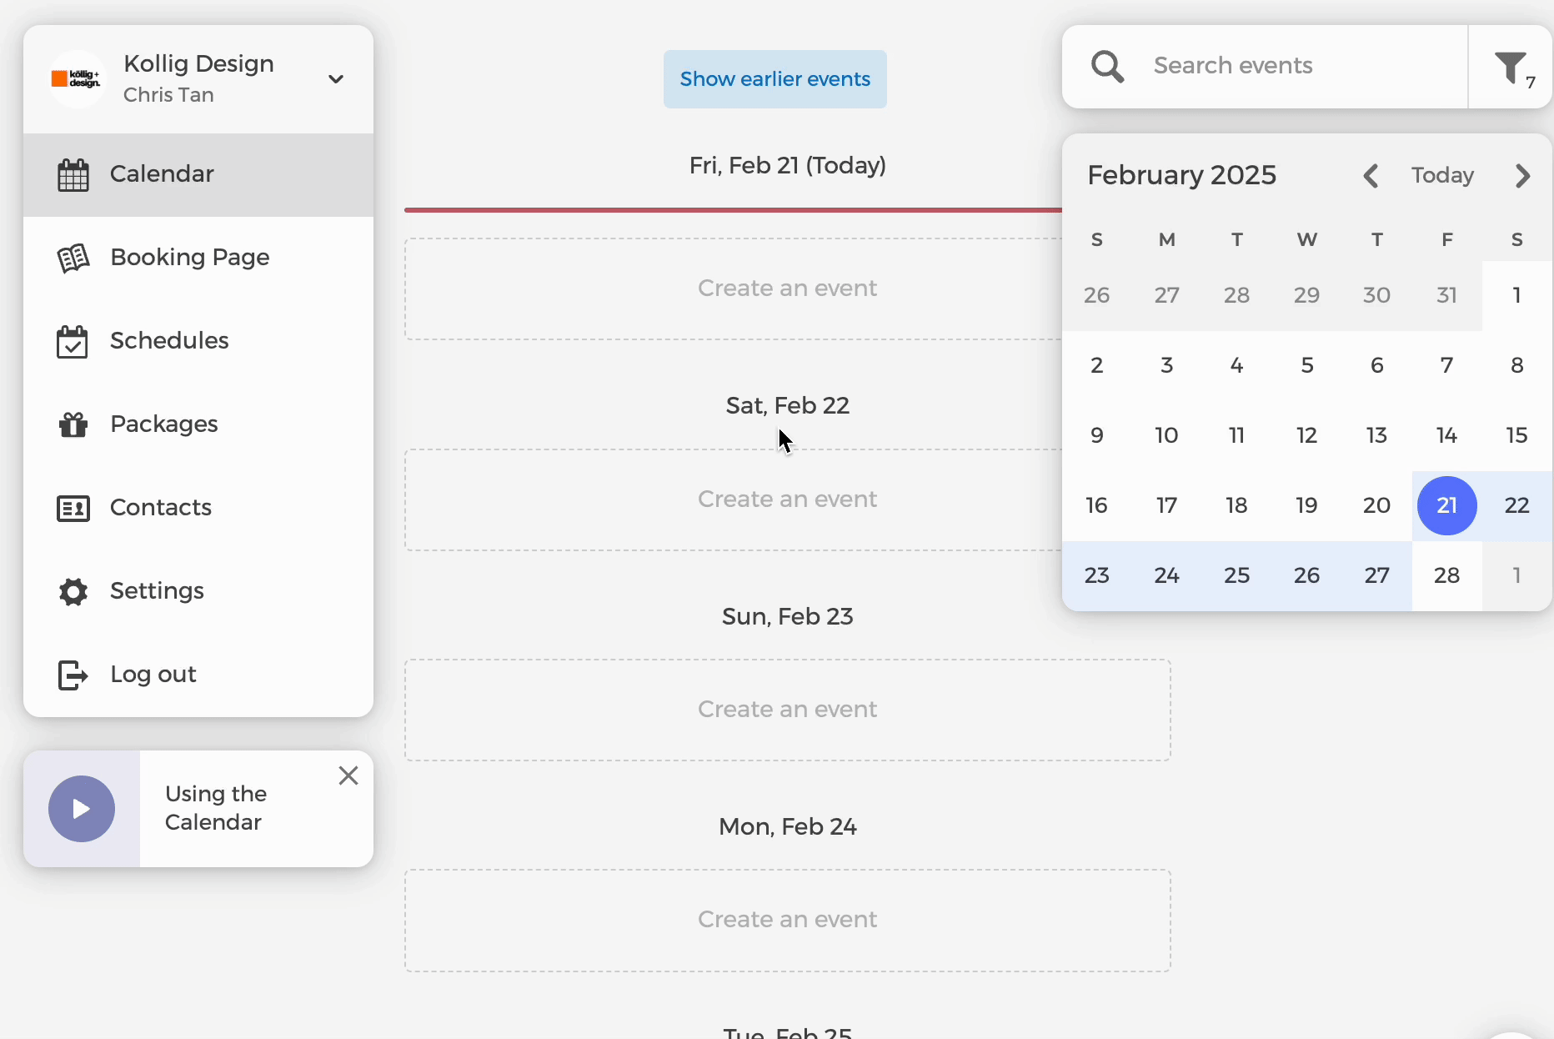Click Today button in mini calendar
This screenshot has width=1554, height=1039.
coord(1442,175)
